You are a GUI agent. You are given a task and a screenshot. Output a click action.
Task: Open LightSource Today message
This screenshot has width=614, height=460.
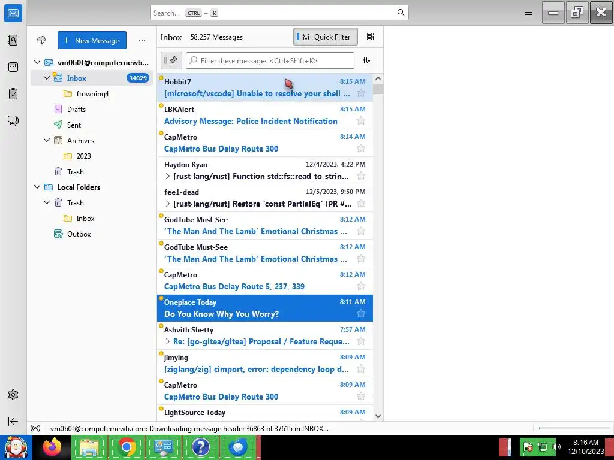(265, 413)
